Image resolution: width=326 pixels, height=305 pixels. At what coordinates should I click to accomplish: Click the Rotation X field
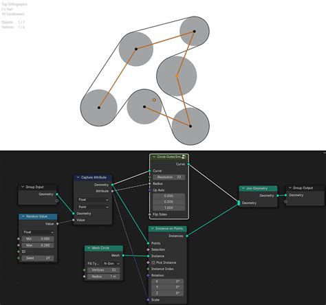pyautogui.click(x=167, y=281)
